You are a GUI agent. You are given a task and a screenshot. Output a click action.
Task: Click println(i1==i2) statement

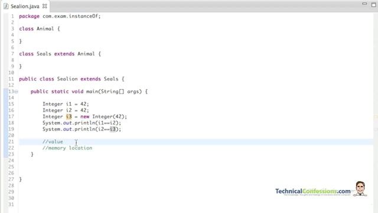pyautogui.click(x=82, y=123)
